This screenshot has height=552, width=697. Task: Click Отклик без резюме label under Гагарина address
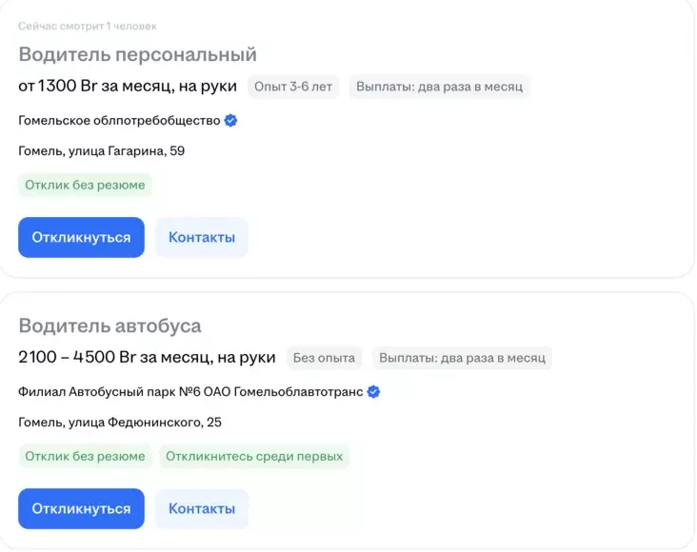85,185
